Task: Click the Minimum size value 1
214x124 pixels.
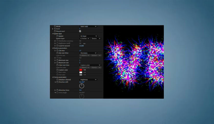Action: pyautogui.click(x=80, y=60)
